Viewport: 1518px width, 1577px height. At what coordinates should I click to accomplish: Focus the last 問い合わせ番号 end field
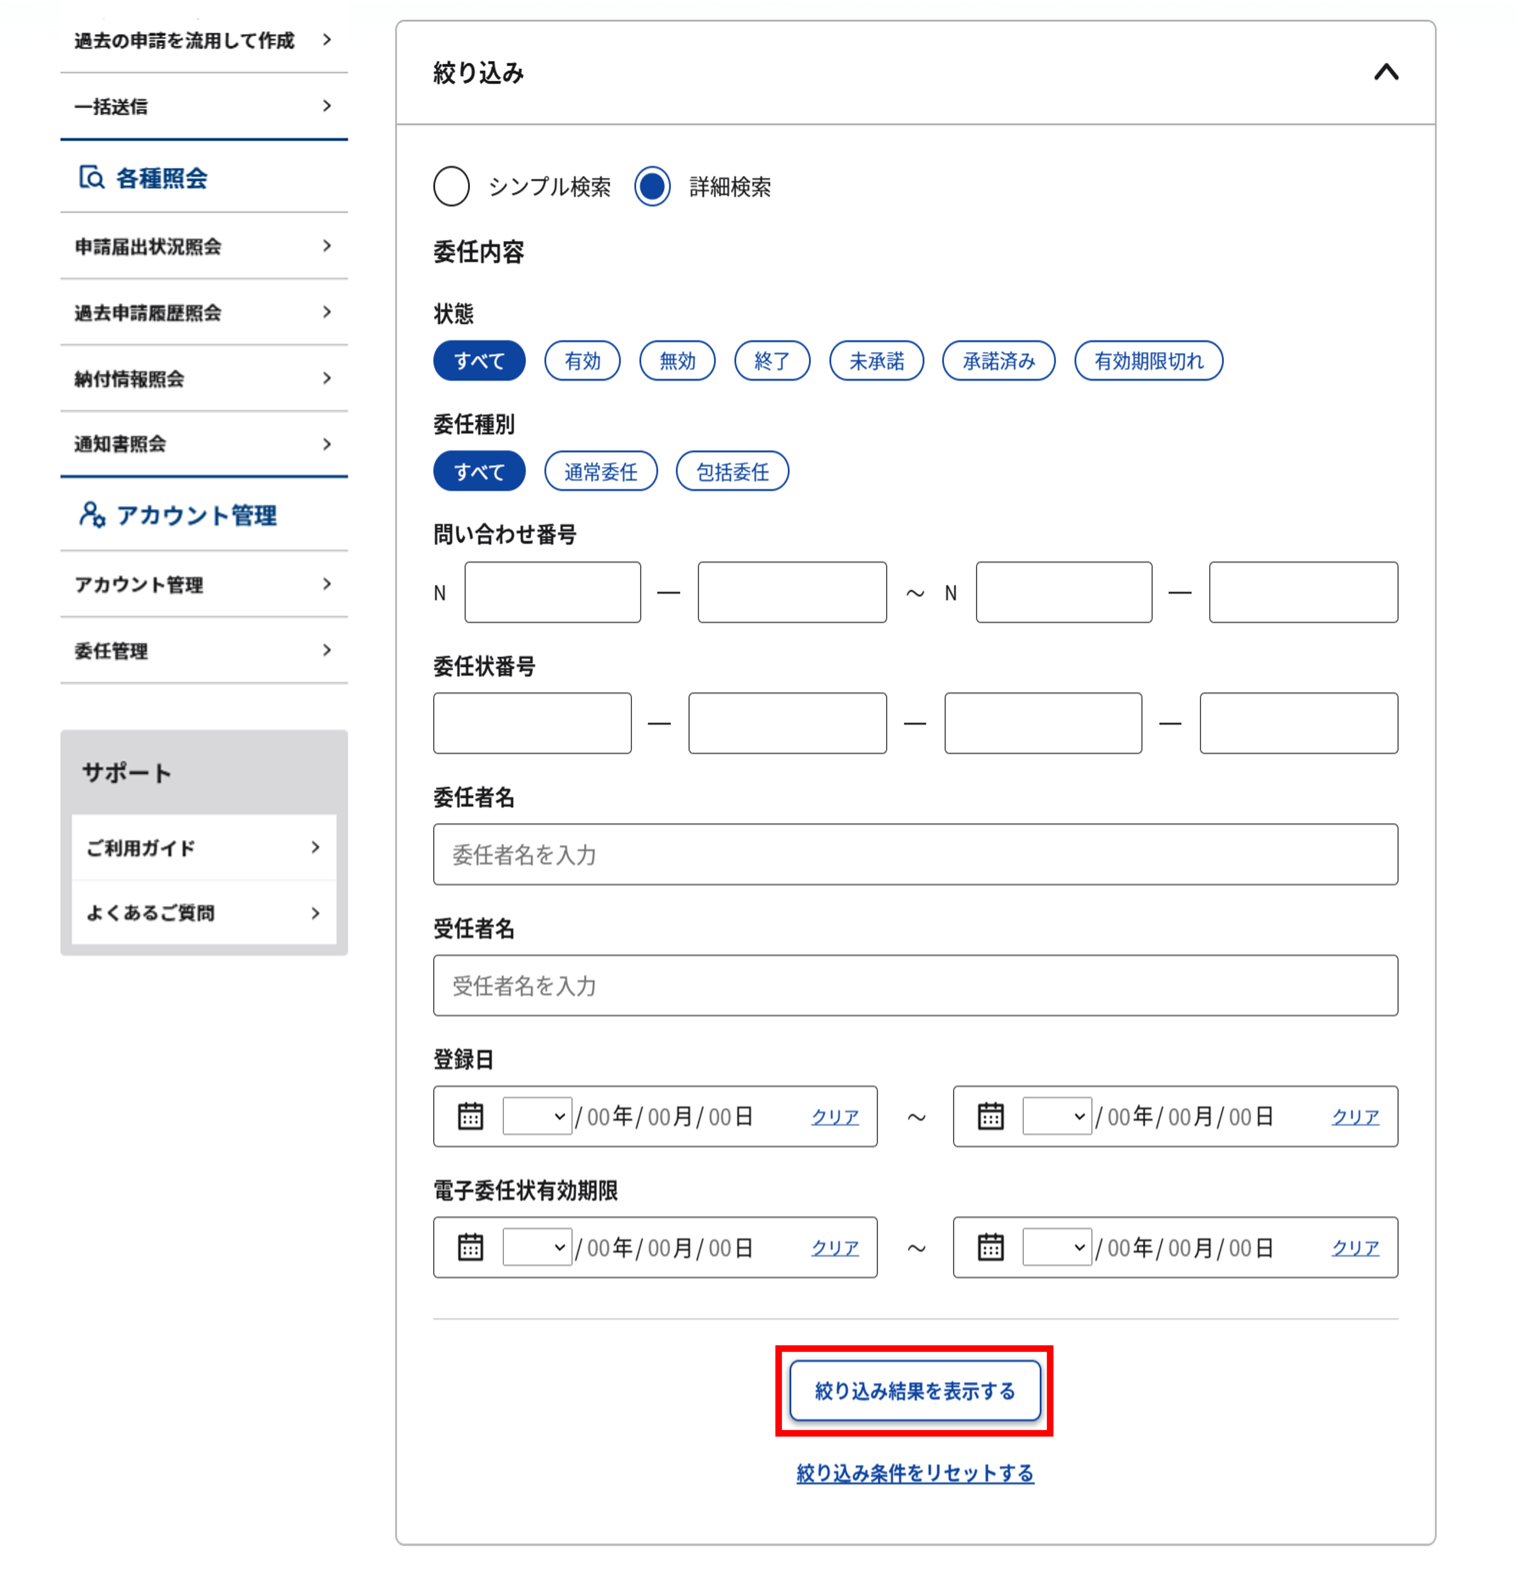coord(1304,592)
